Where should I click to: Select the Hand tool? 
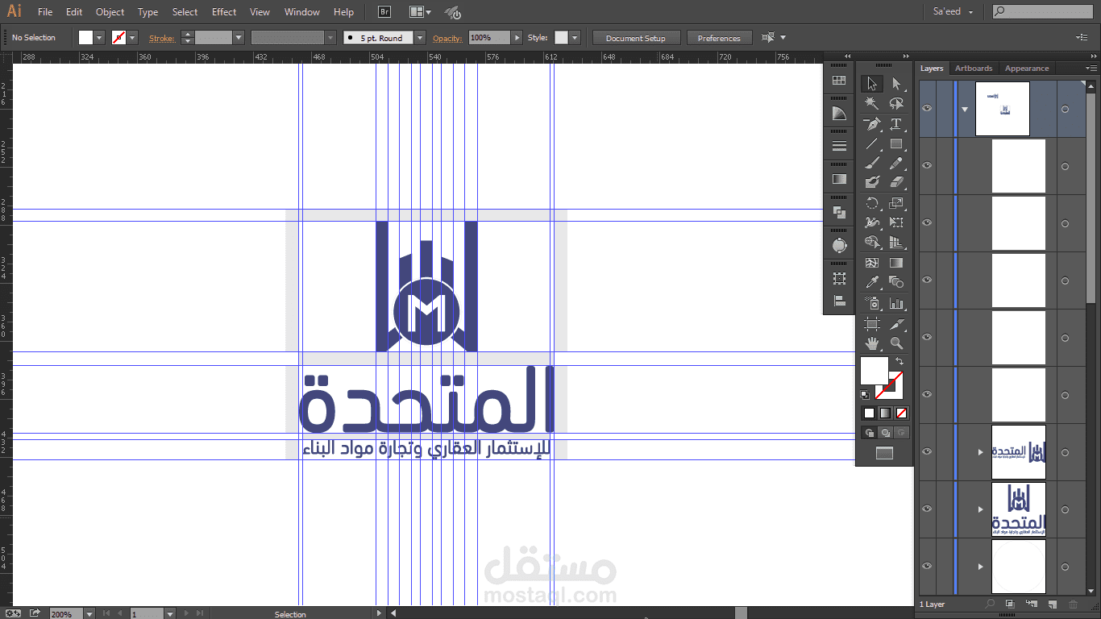point(871,343)
